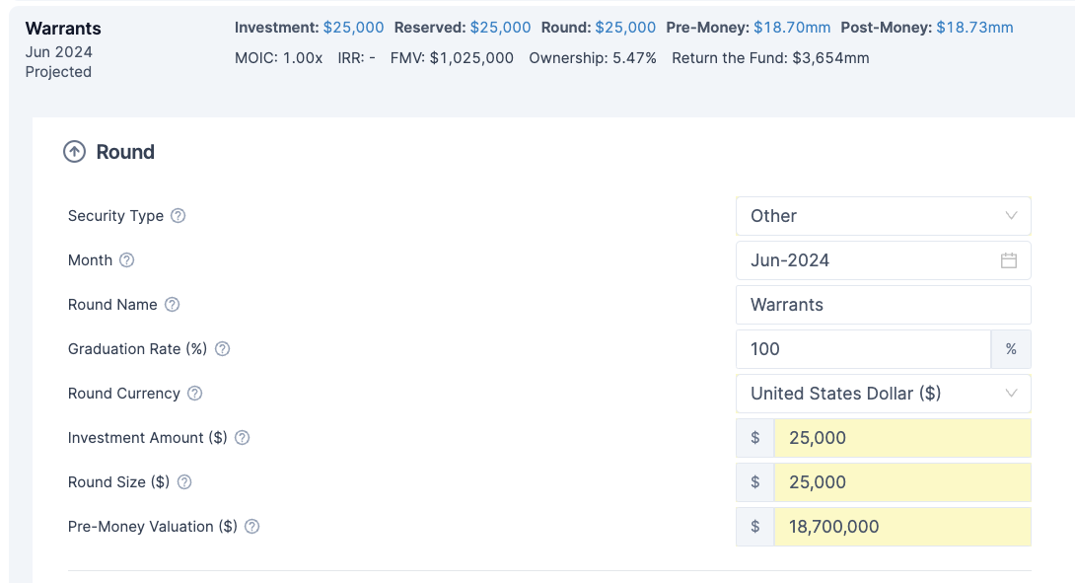
Task: Click help icon beside Month label
Action: 126,260
